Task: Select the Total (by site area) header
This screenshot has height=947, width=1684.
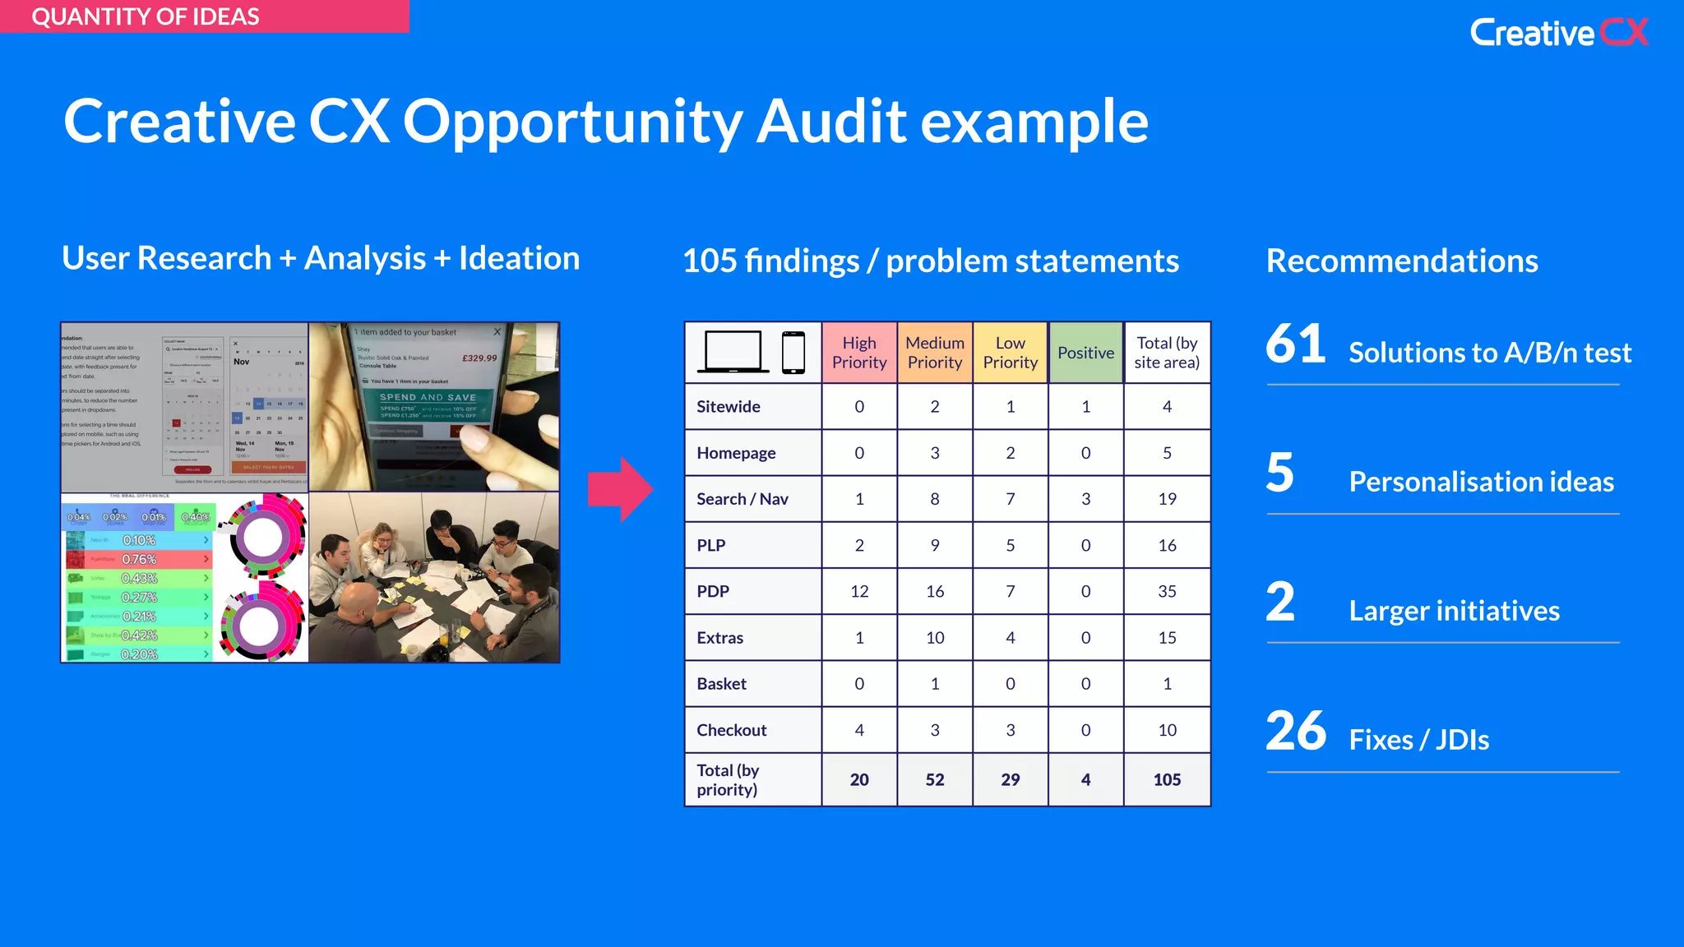Action: tap(1167, 353)
